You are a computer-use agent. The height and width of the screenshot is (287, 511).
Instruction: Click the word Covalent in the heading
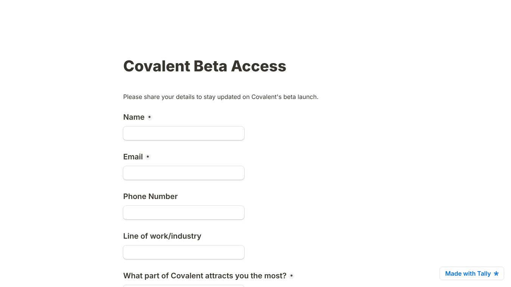click(x=156, y=66)
